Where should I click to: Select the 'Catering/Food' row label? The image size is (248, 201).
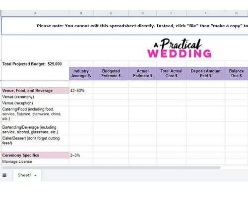(35, 114)
